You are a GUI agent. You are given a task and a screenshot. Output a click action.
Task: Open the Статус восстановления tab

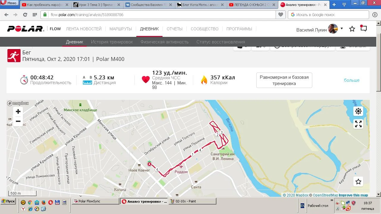(x=221, y=42)
